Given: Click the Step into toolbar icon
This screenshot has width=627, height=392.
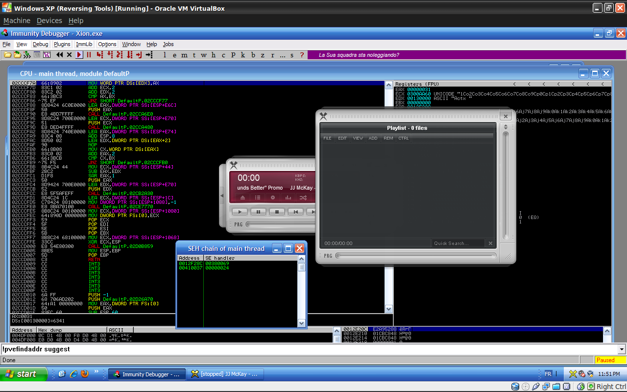Looking at the screenshot, I should click(x=99, y=55).
